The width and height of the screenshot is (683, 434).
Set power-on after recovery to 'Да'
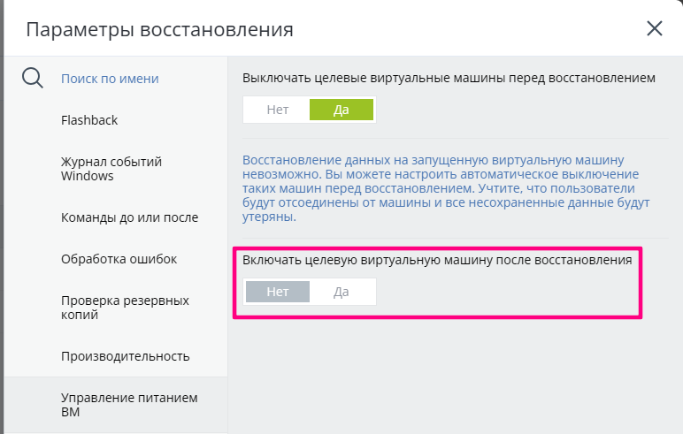pos(341,292)
